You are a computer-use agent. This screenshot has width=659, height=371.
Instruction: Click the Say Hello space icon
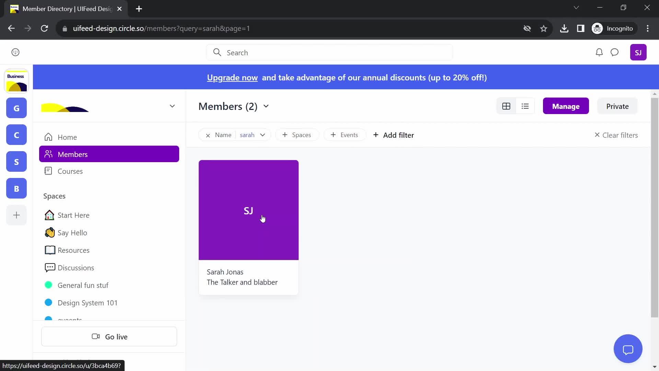point(49,232)
